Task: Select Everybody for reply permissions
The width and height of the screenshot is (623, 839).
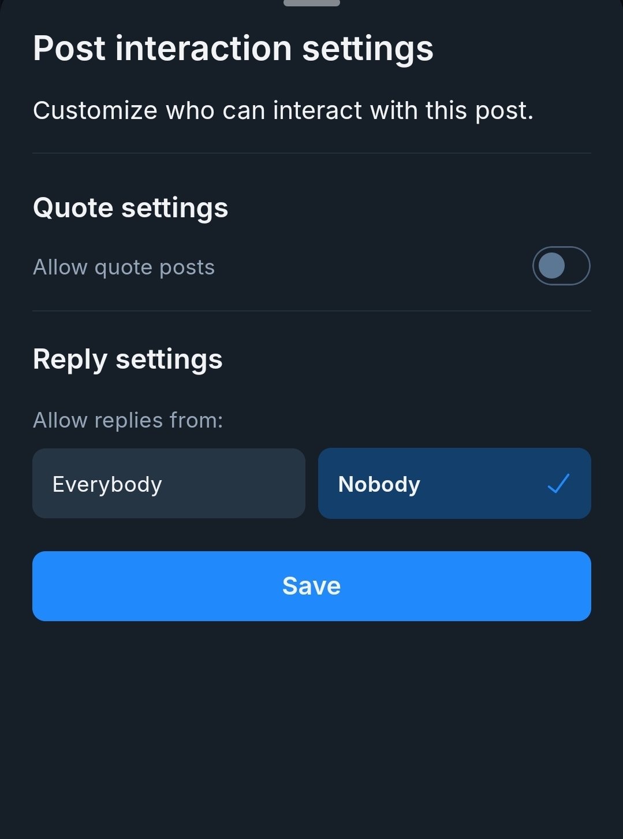Action: click(x=169, y=484)
